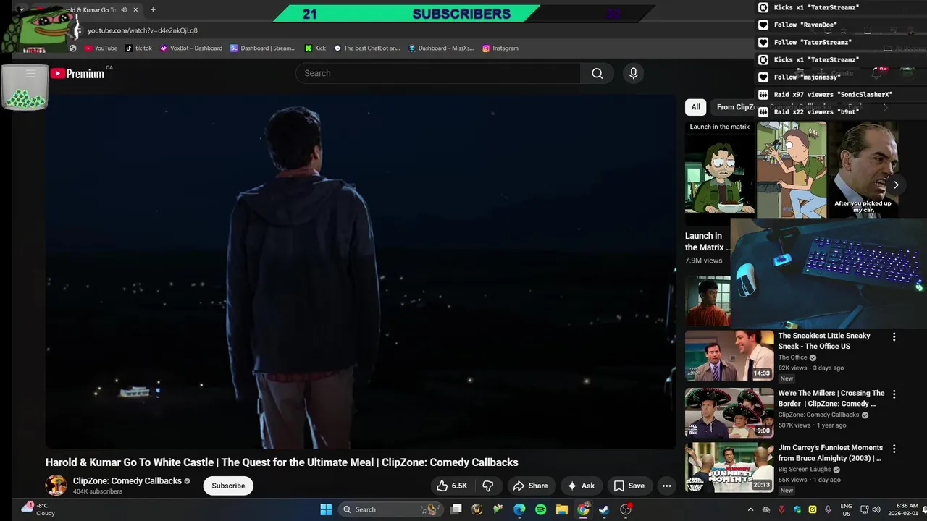This screenshot has width=927, height=521.
Task: Like the video with thumbs up
Action: tap(451, 486)
